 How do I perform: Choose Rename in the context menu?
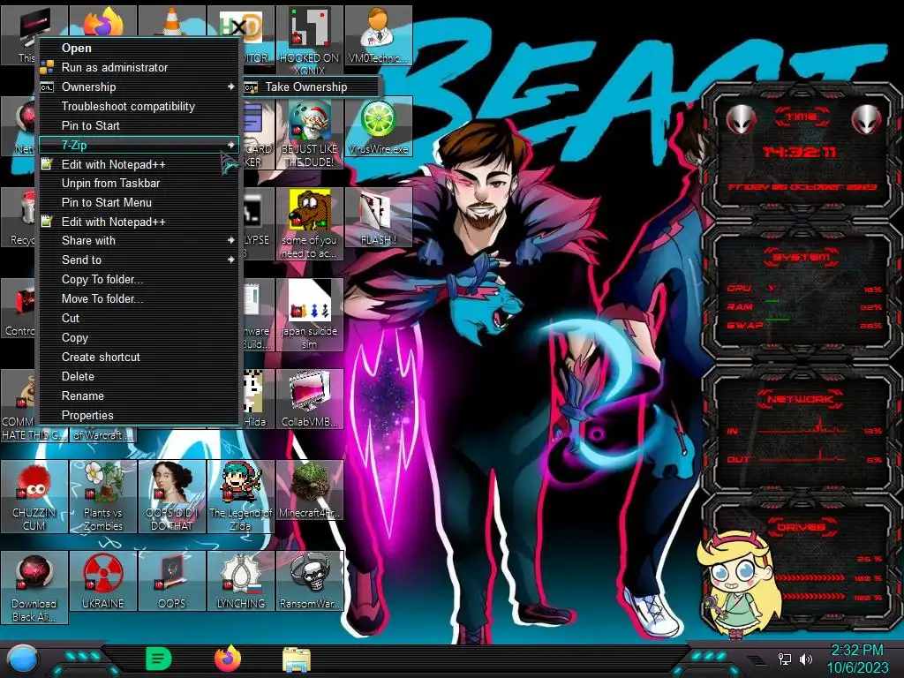point(139,396)
